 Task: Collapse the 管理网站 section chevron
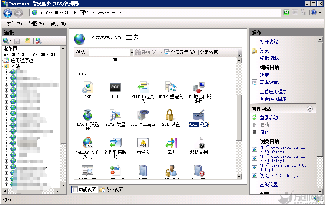coord(310,109)
